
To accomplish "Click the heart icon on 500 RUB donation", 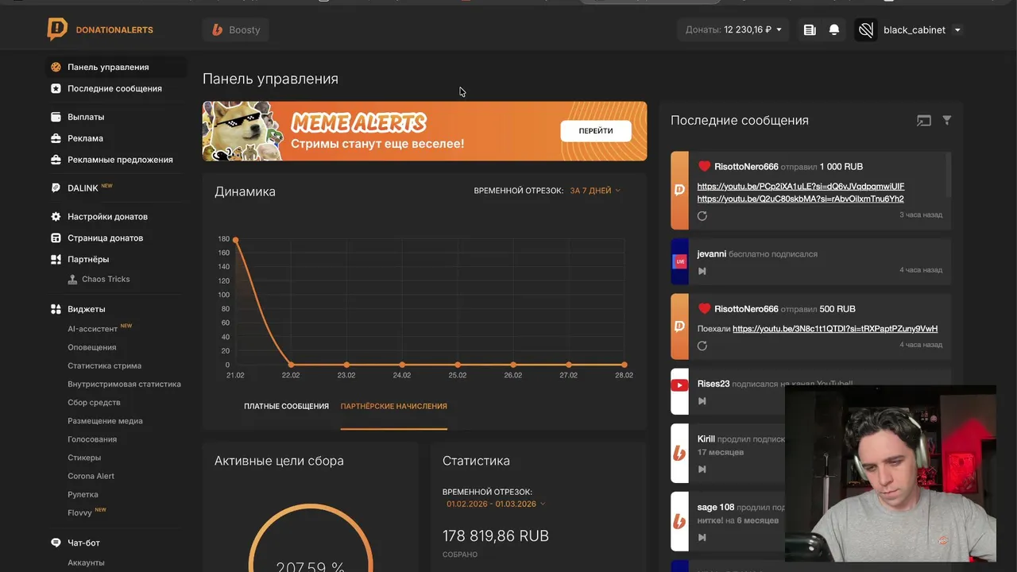I will tap(704, 309).
